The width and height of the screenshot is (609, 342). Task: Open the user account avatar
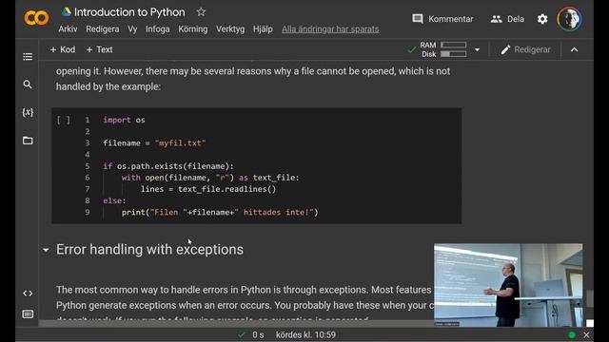click(569, 19)
